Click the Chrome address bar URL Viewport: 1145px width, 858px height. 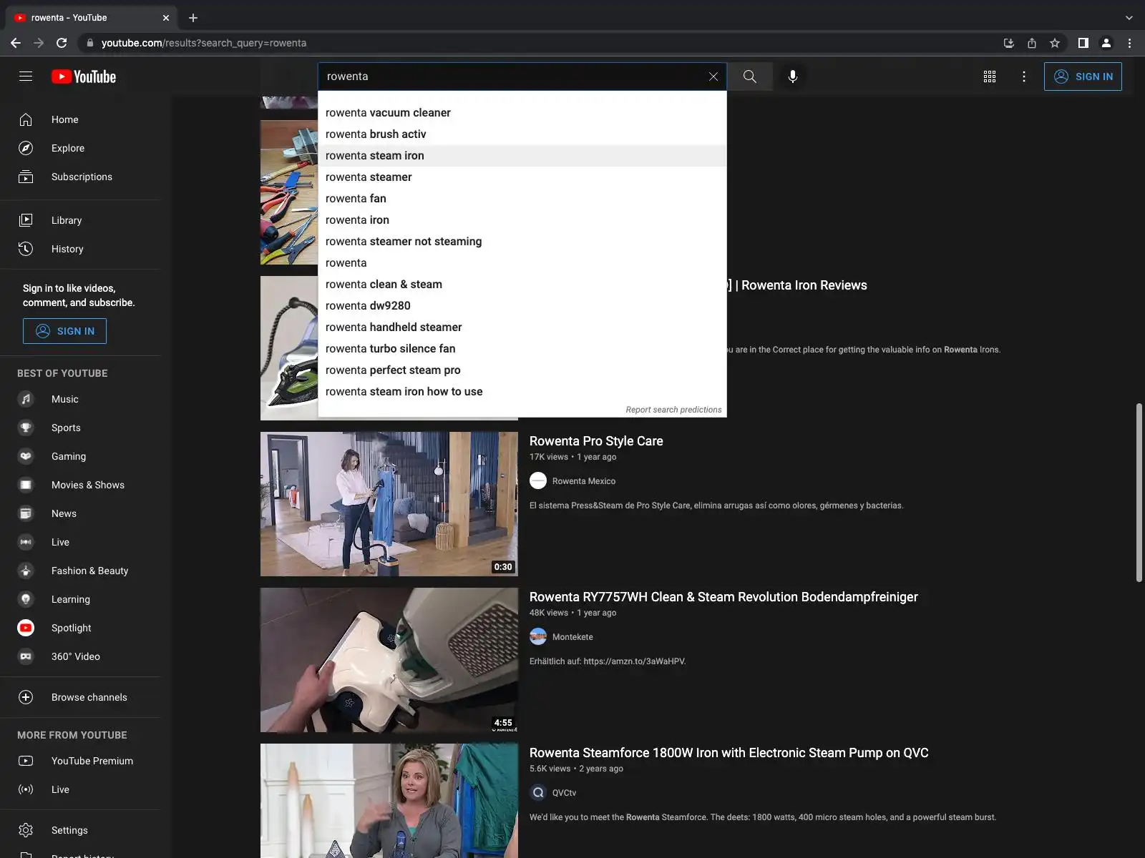click(204, 43)
